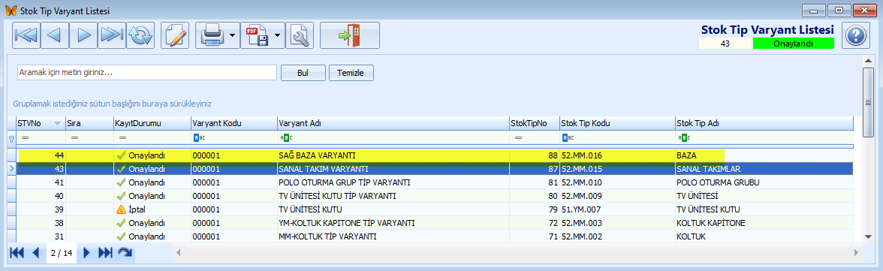The height and width of the screenshot is (271, 883).
Task: Refresh the list with the circular arrows icon
Action: click(x=140, y=35)
